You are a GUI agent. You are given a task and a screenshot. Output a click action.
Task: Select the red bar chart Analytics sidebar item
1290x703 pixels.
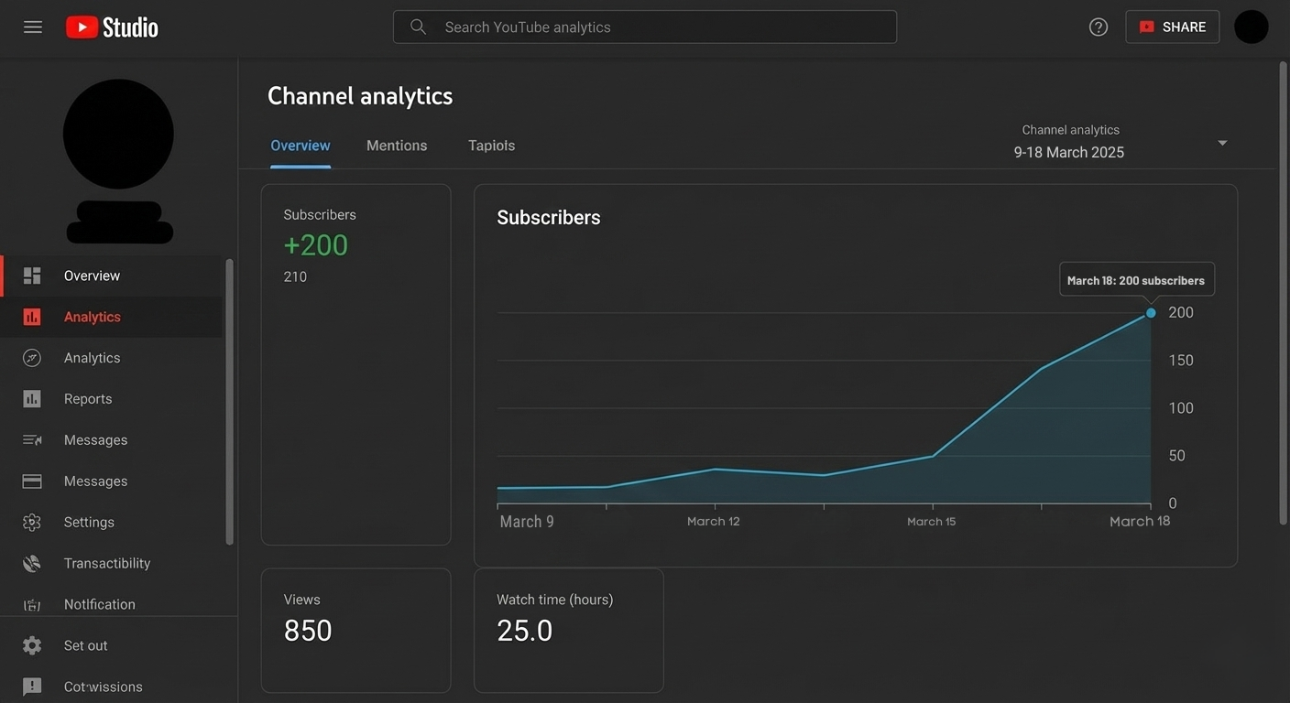pos(92,317)
